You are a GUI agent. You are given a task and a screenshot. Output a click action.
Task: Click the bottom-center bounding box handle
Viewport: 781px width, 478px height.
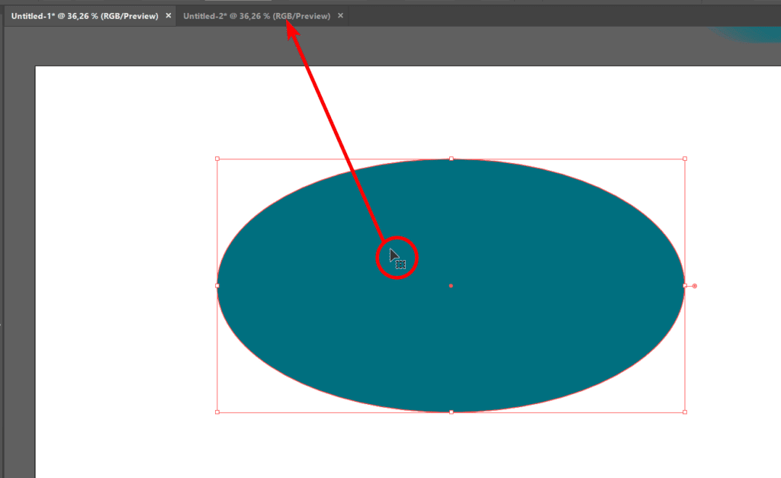tap(452, 412)
